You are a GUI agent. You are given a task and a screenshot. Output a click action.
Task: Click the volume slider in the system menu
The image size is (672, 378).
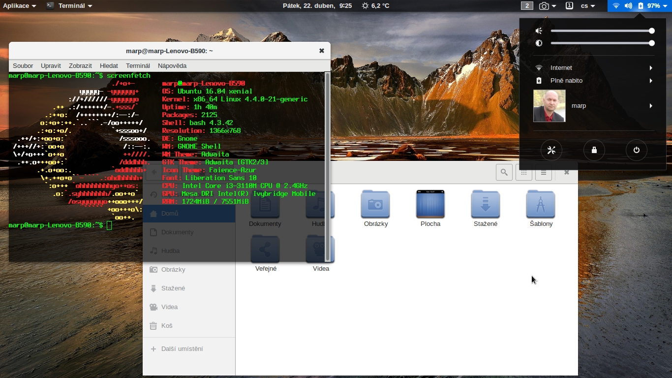pos(603,31)
